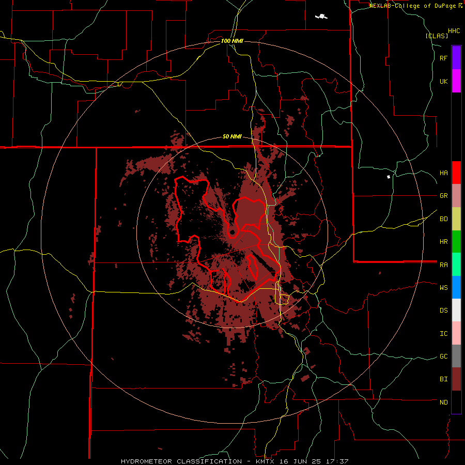Click the HA red legend swatch

tap(456, 173)
